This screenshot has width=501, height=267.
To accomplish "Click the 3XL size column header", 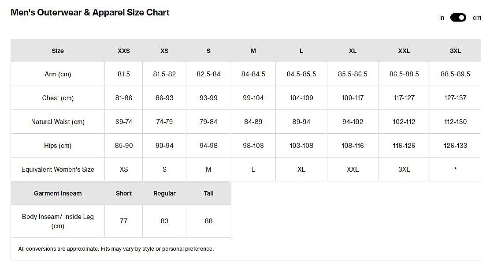I will [x=455, y=51].
